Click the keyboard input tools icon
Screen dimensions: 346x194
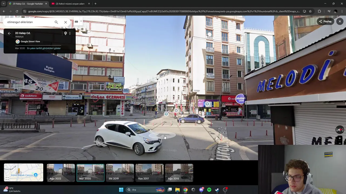click(76, 22)
